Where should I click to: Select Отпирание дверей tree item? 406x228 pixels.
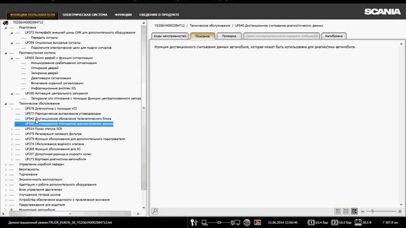(44, 68)
